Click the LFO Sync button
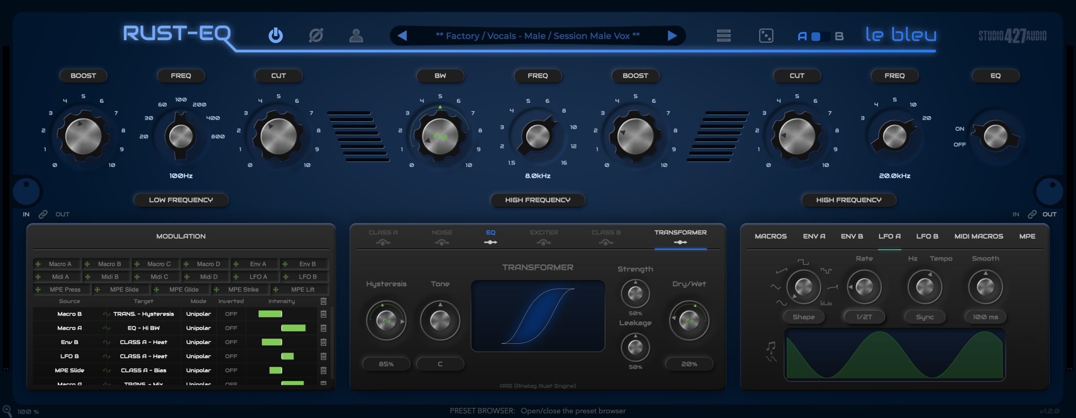This screenshot has height=418, width=1076. point(925,317)
